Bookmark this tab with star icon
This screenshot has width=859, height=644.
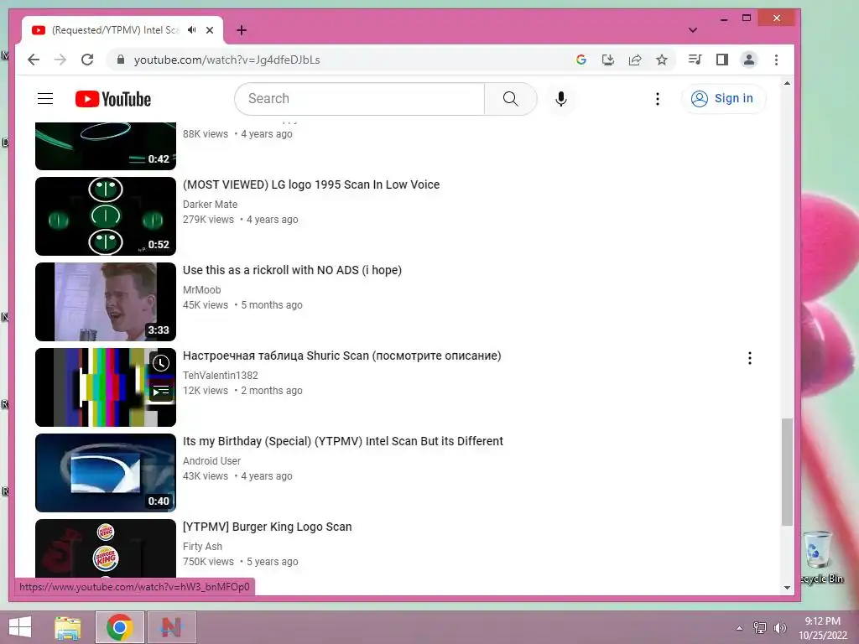(x=662, y=60)
